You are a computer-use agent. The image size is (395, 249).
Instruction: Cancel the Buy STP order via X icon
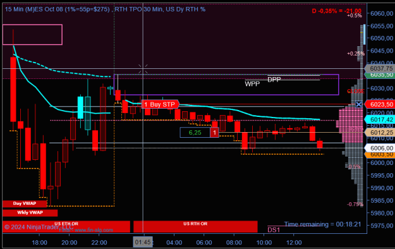pyautogui.click(x=359, y=104)
